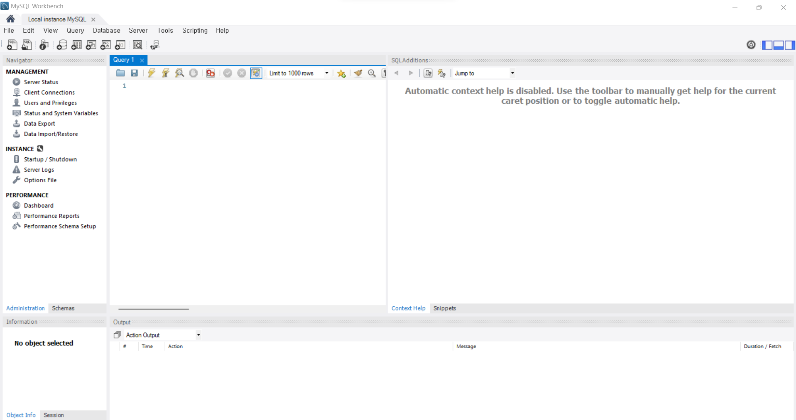This screenshot has width=796, height=420.
Task: Toggle the right sidebar panel visibility
Action: click(x=790, y=45)
